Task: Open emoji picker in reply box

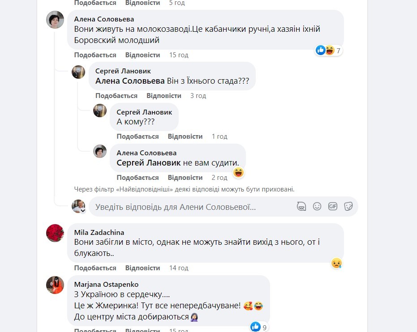Action: tap(317, 206)
